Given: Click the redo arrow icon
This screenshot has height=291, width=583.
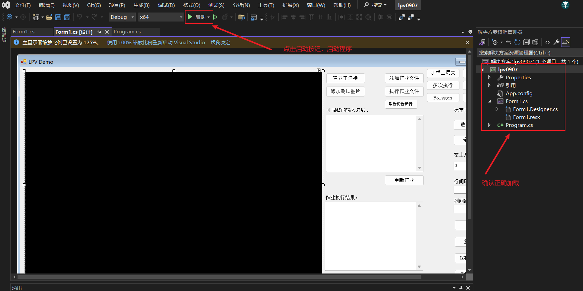Looking at the screenshot, I should tap(94, 17).
